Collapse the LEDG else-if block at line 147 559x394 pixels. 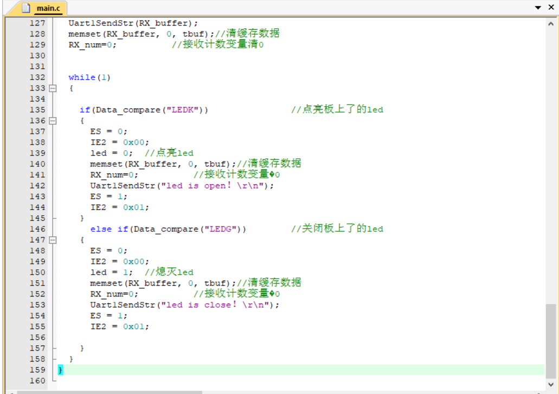click(x=53, y=240)
